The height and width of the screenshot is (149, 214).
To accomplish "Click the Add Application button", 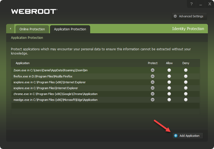I will point(188,136).
